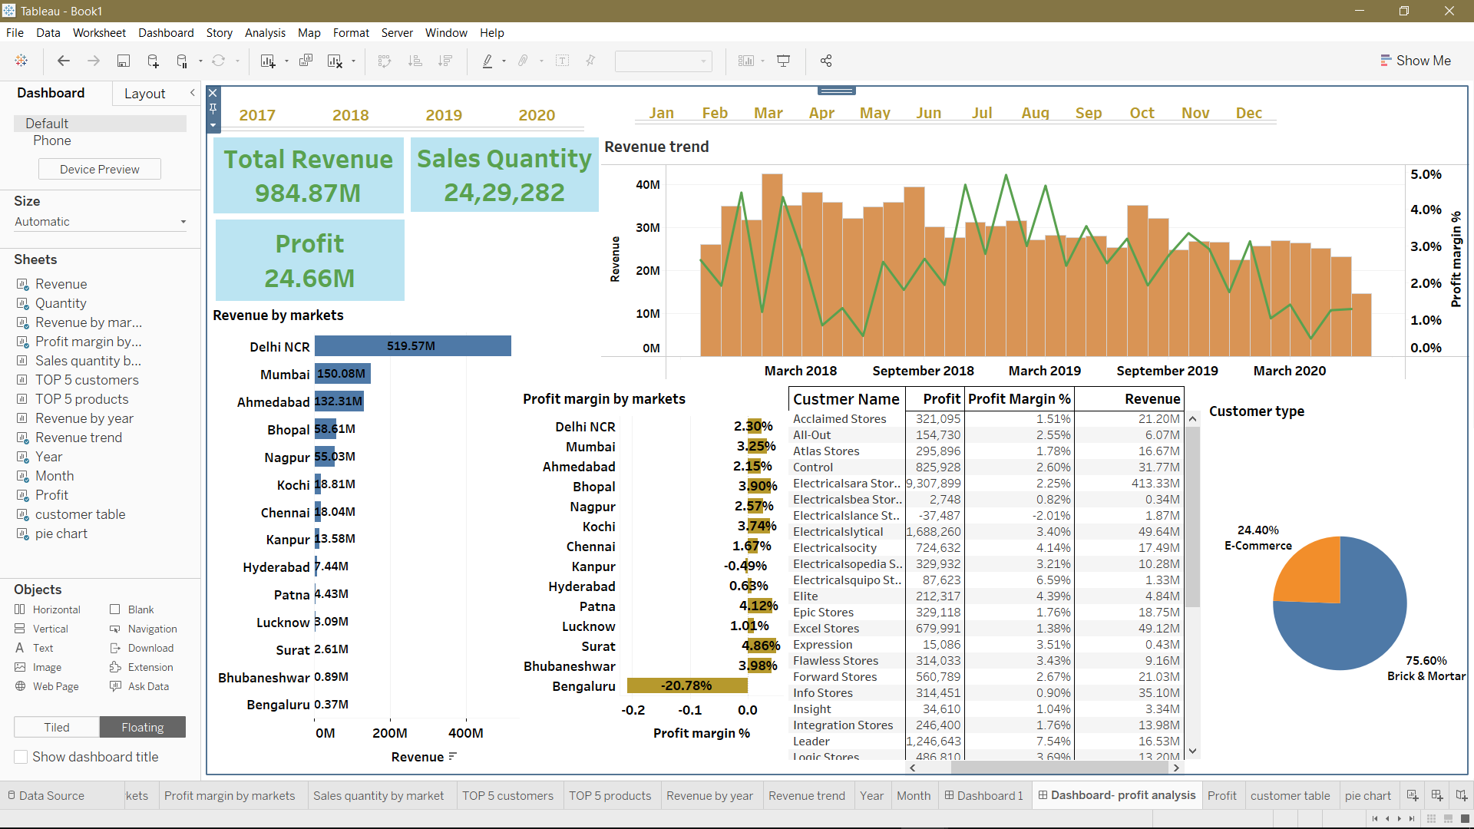Select the pie chart sheet in Sheets list

61,533
